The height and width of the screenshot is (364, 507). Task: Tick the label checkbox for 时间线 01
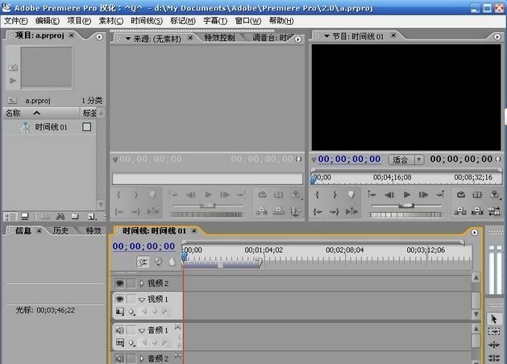click(x=87, y=127)
